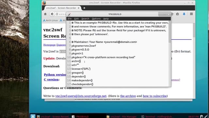Go back with Firefox back arrow
This screenshot has height=118, width=209.
[x=52, y=14]
